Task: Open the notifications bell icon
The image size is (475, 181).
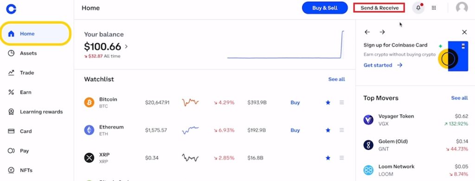Action: (x=418, y=8)
